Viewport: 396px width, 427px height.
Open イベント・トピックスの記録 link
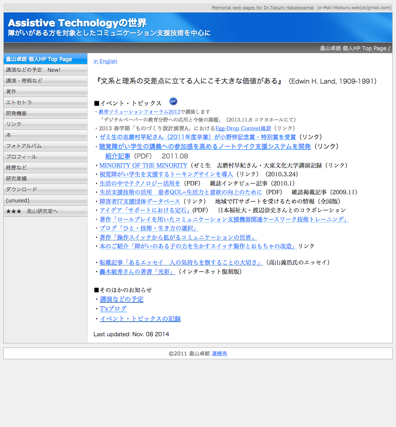coord(140,318)
